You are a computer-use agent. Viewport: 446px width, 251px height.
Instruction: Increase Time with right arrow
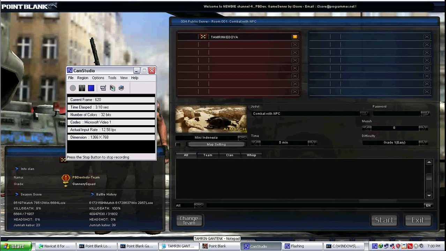[x=312, y=143]
